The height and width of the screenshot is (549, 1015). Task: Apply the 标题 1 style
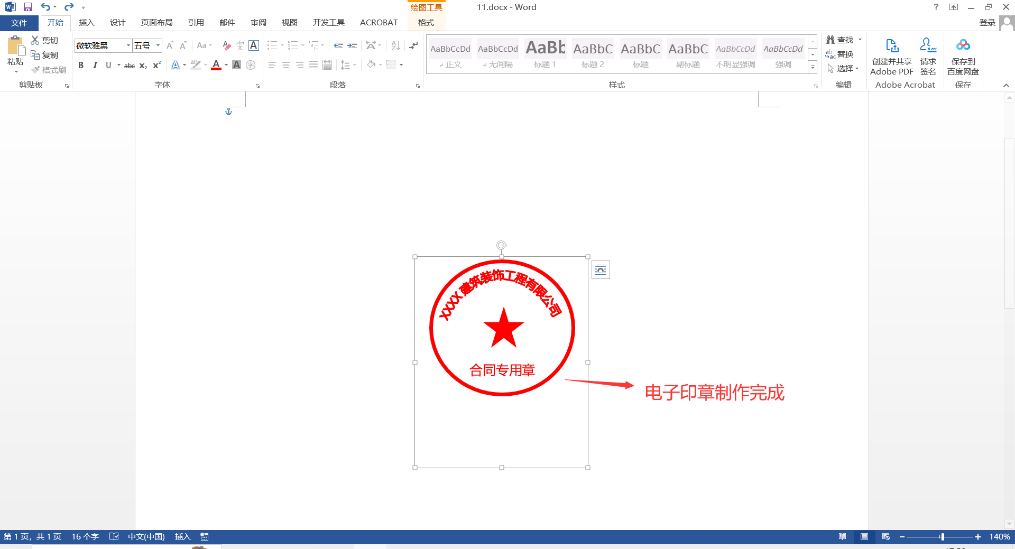(545, 54)
